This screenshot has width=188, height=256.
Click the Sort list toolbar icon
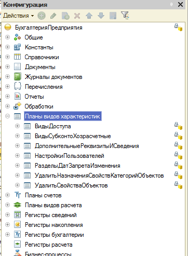click(x=113, y=16)
